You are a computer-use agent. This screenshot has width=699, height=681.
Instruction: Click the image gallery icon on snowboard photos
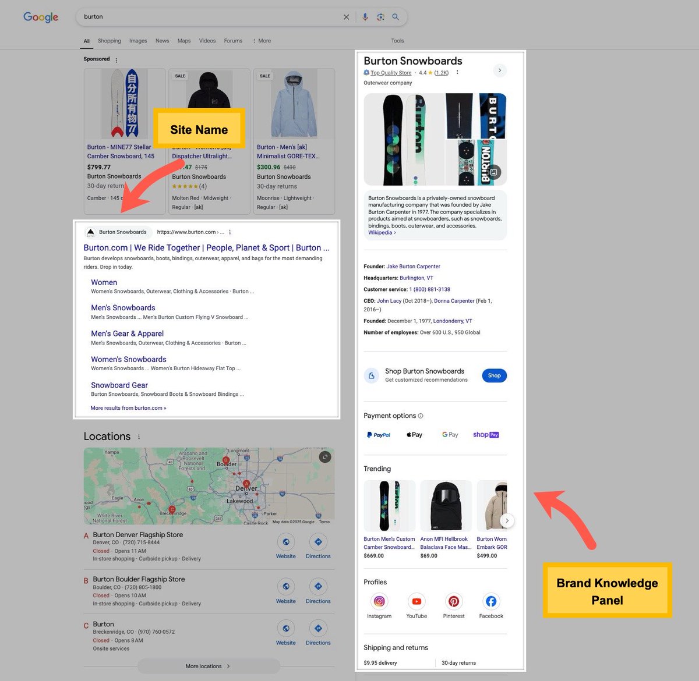click(x=494, y=172)
